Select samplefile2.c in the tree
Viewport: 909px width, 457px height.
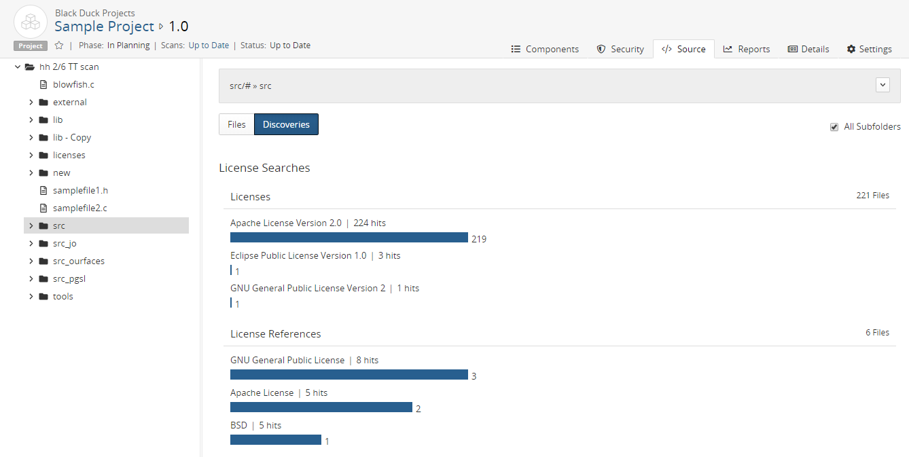pos(79,208)
